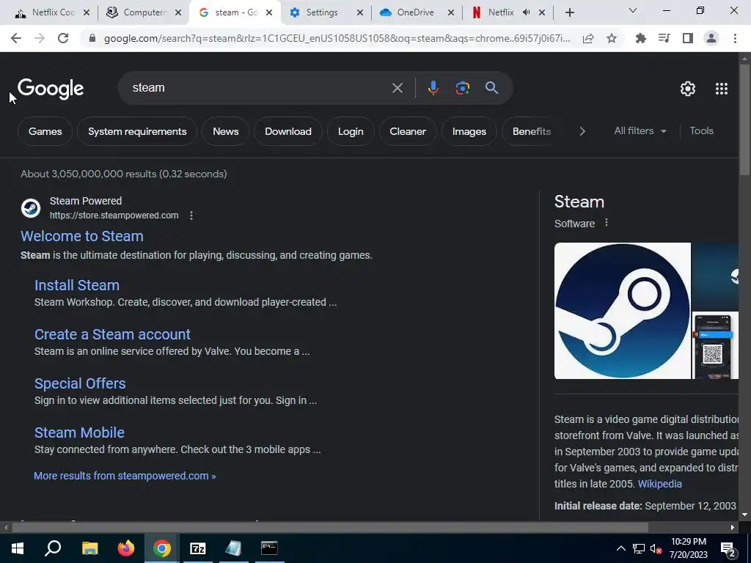Open the taskbar notification center
The image size is (751, 563).
coord(728,549)
